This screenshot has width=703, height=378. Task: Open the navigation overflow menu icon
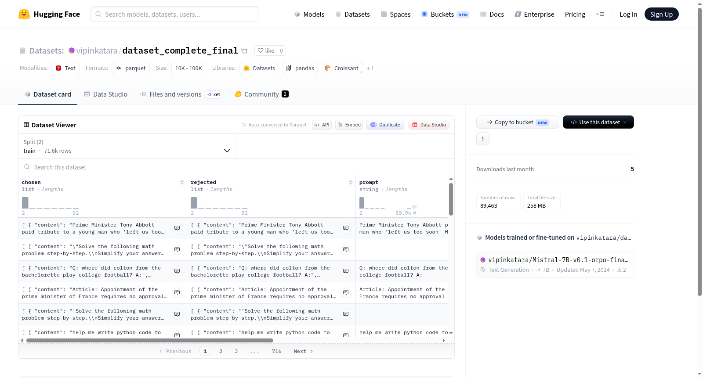(600, 14)
